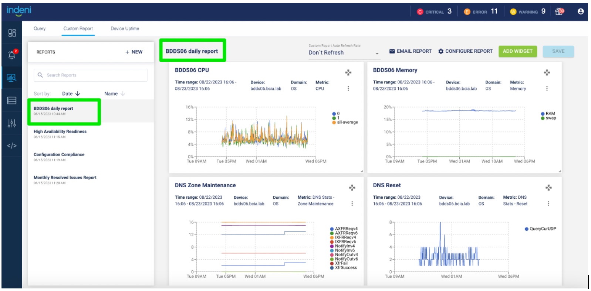Expand the Auto Refresh Rate dropdown

344,53
